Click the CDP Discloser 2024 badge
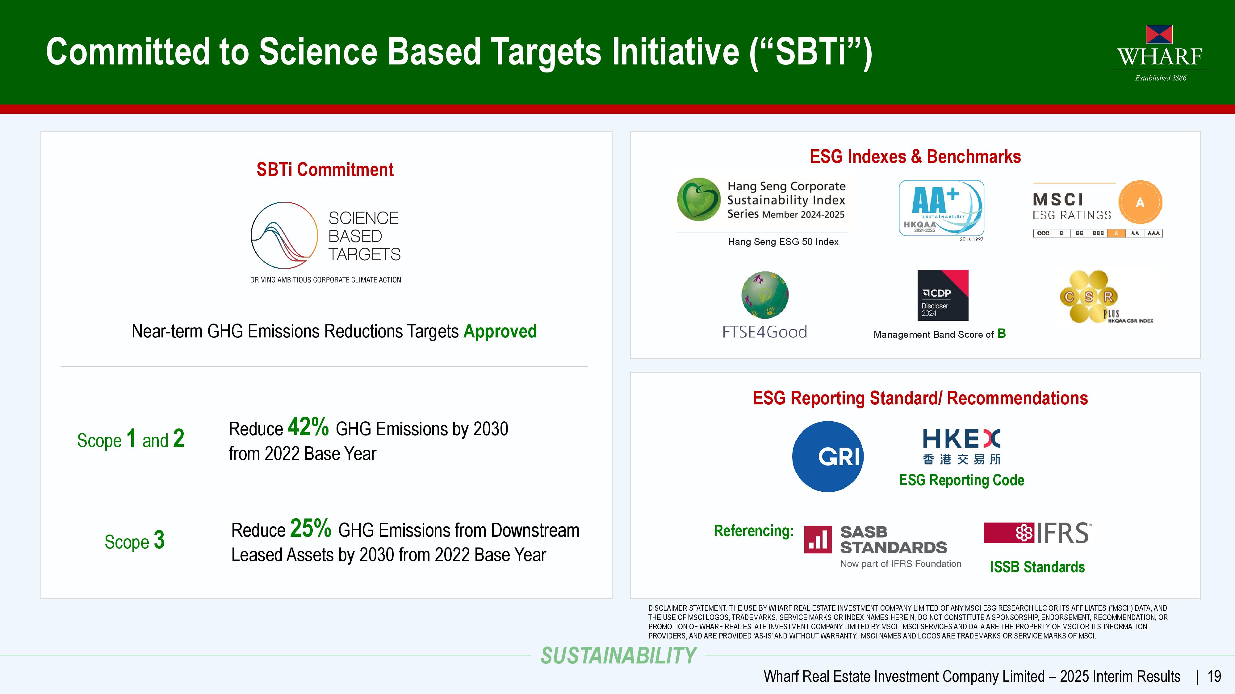The image size is (1235, 694). [x=943, y=295]
